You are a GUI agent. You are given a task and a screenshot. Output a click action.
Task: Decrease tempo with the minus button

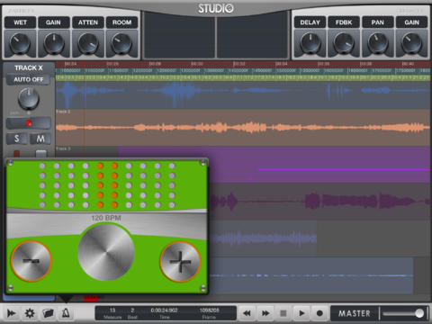pos(31,261)
